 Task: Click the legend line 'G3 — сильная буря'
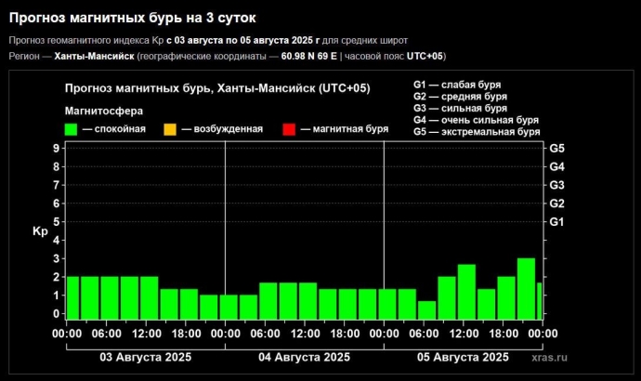[460, 109]
